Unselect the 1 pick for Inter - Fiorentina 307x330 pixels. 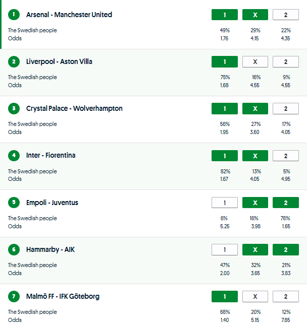click(x=225, y=156)
